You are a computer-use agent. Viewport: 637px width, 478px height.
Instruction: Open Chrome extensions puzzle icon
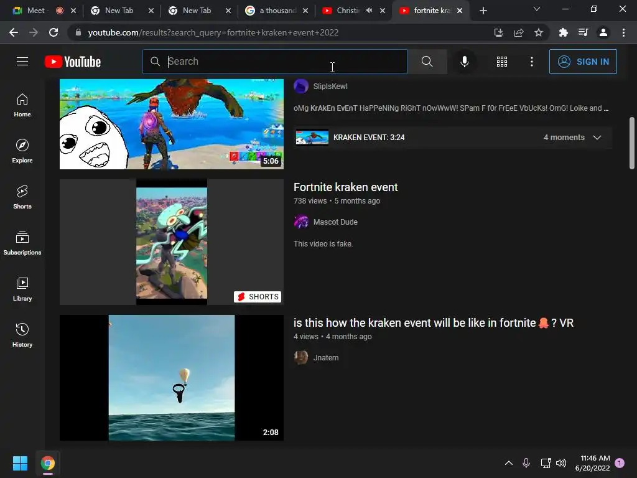(x=563, y=32)
